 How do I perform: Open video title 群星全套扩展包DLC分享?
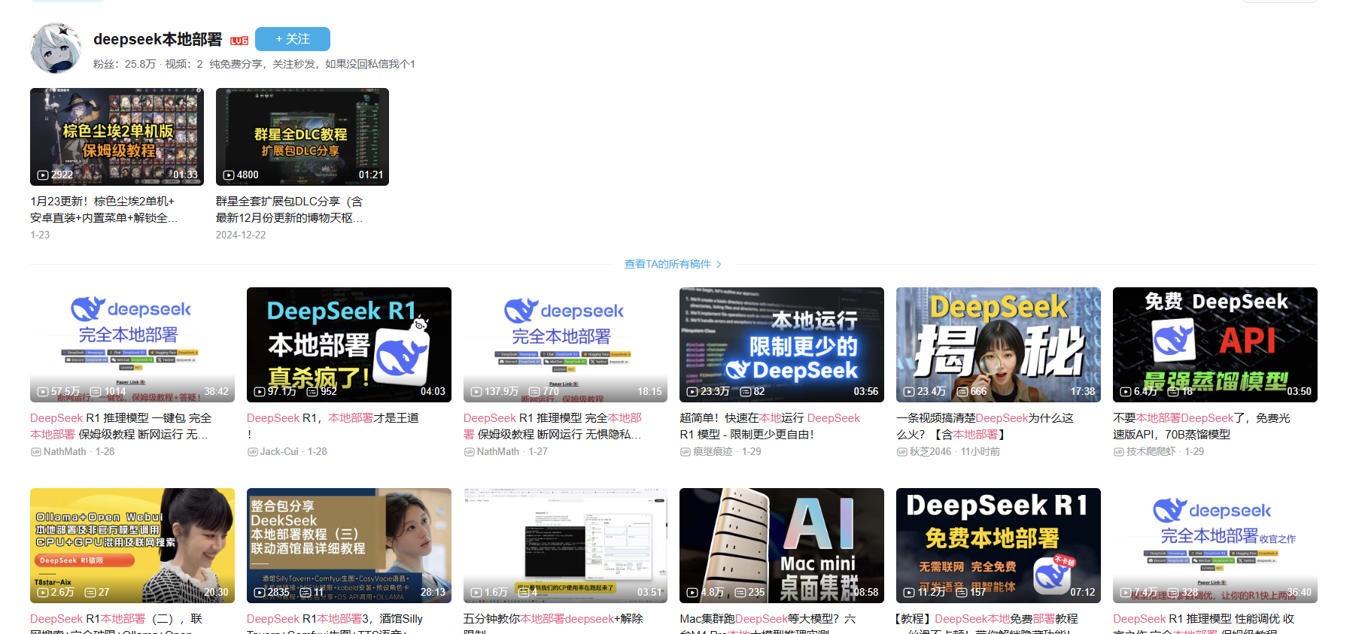(290, 210)
